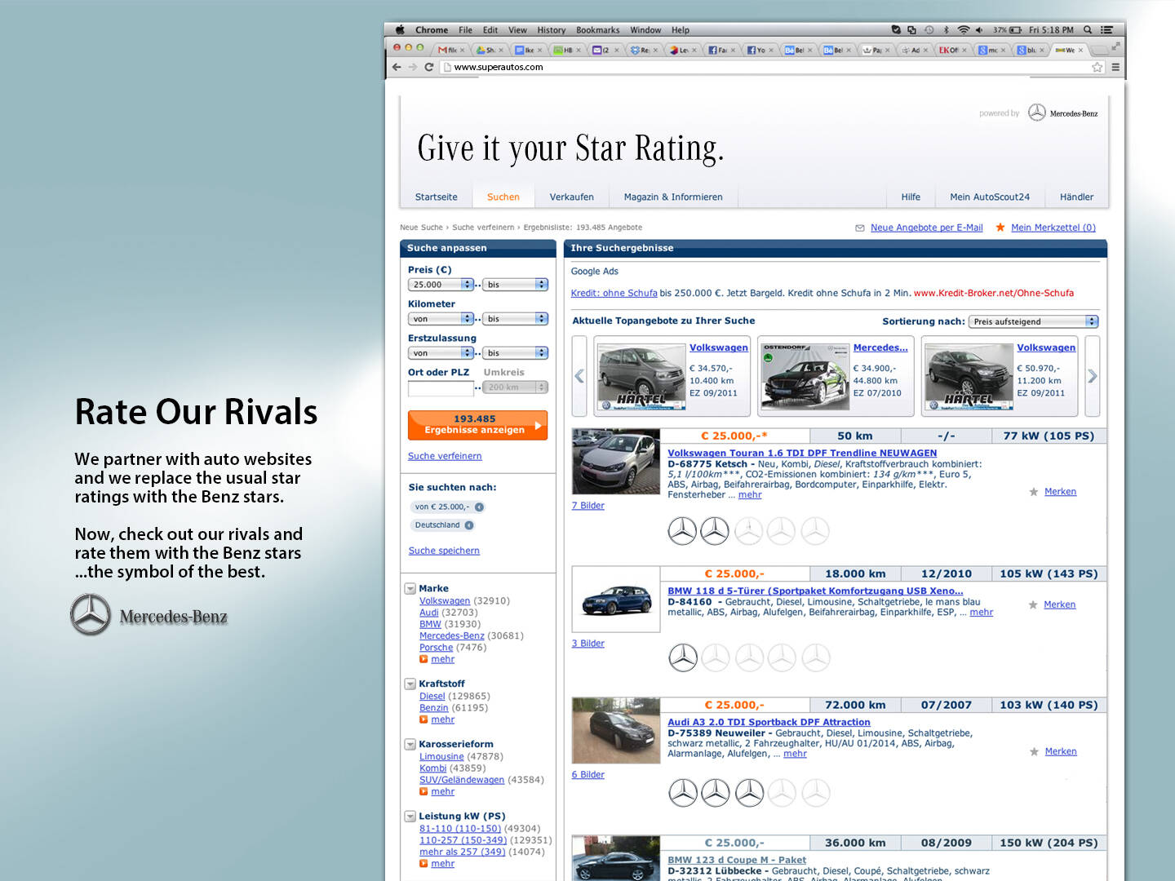
Task: Set the BMW 118 d rating to three stars
Action: point(749,657)
